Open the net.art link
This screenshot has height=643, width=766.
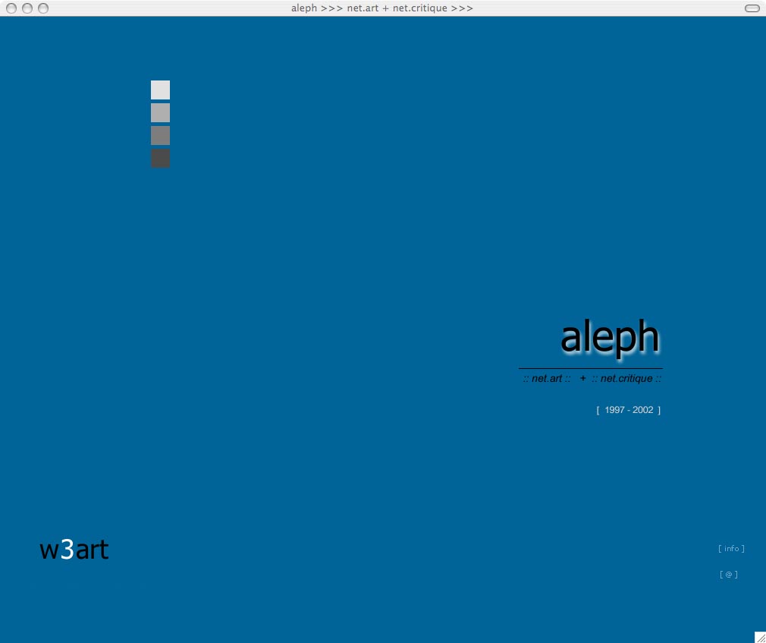[547, 379]
